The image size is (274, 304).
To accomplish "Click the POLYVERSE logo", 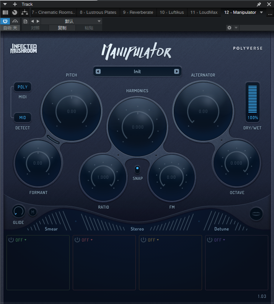I will (x=248, y=48).
